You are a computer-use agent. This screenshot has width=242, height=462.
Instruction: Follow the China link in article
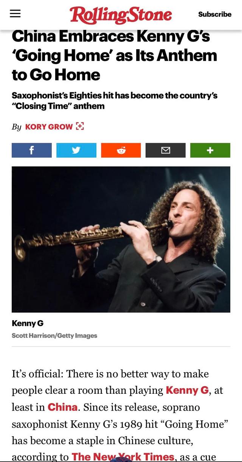63,407
